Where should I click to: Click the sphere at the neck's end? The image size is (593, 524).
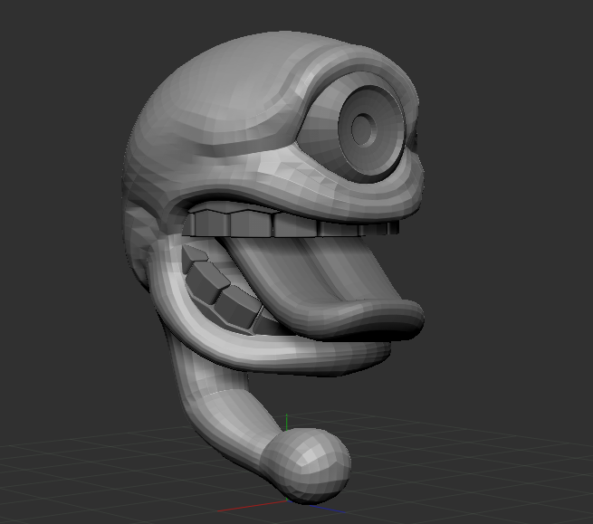click(x=306, y=466)
